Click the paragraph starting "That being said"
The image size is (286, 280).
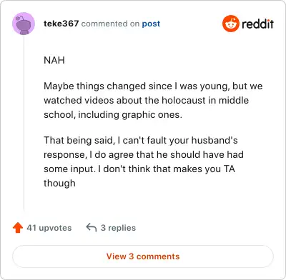tap(144, 161)
